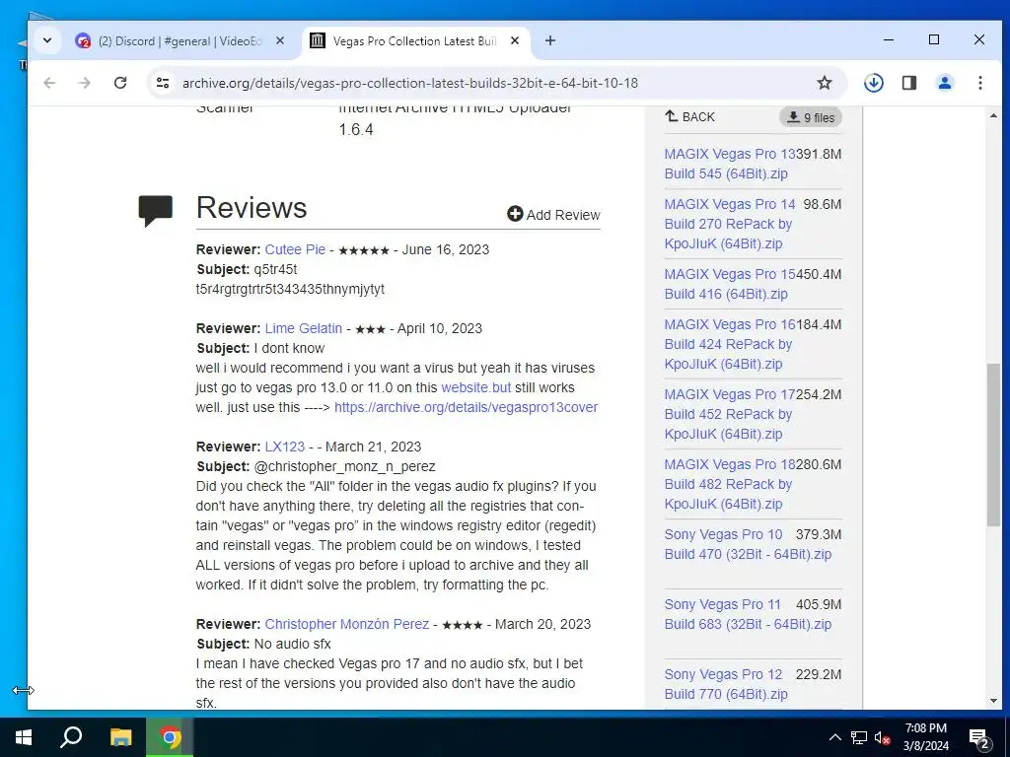The image size is (1010, 757).
Task: Click Add Review button
Action: coord(553,214)
